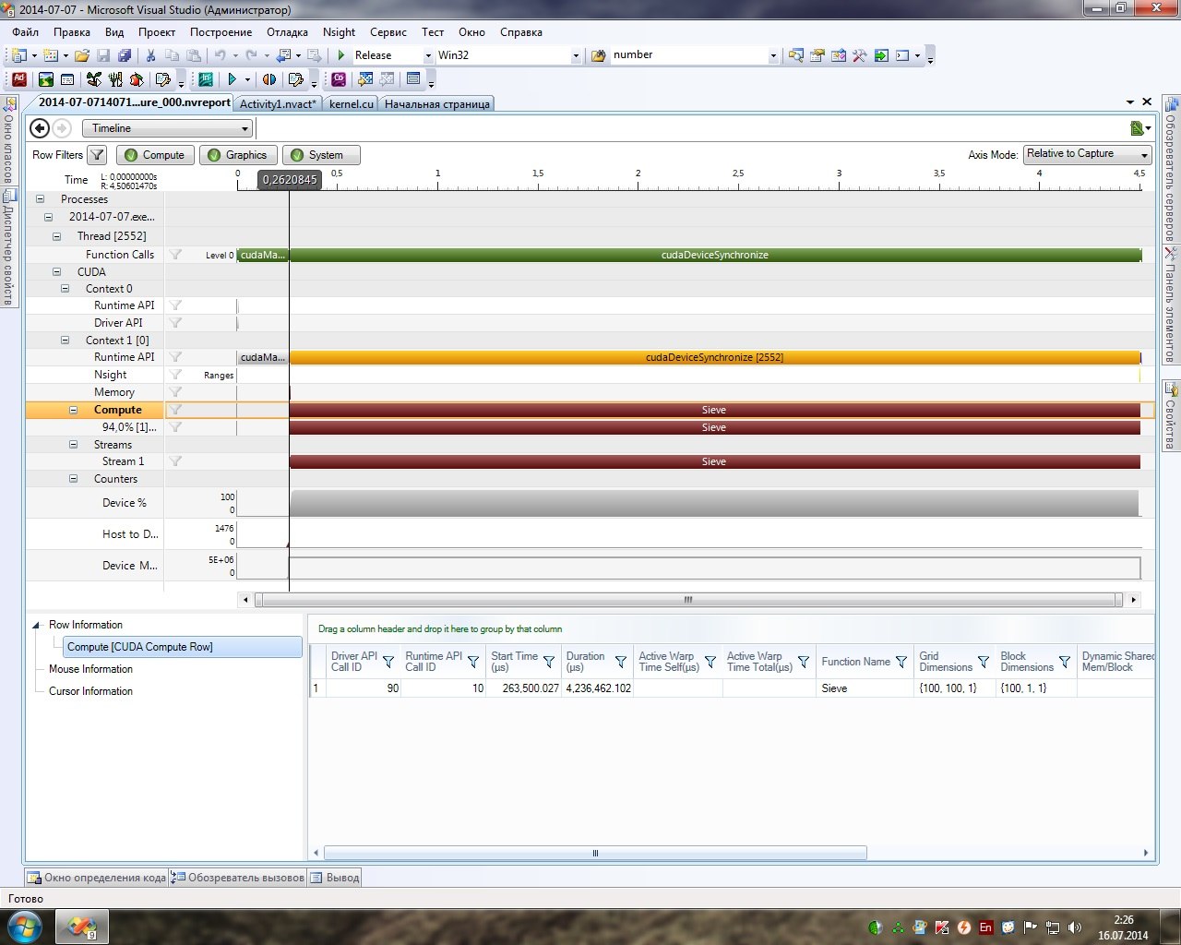
Task: Click the blue Nsight start arrow
Action: click(x=233, y=79)
